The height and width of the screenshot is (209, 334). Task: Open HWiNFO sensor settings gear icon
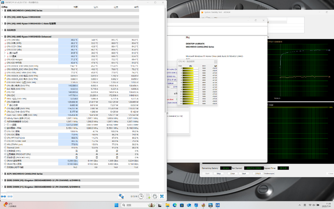click(155, 196)
